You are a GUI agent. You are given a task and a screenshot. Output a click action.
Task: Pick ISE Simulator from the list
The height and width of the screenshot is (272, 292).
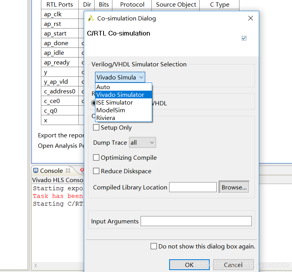tap(124, 103)
